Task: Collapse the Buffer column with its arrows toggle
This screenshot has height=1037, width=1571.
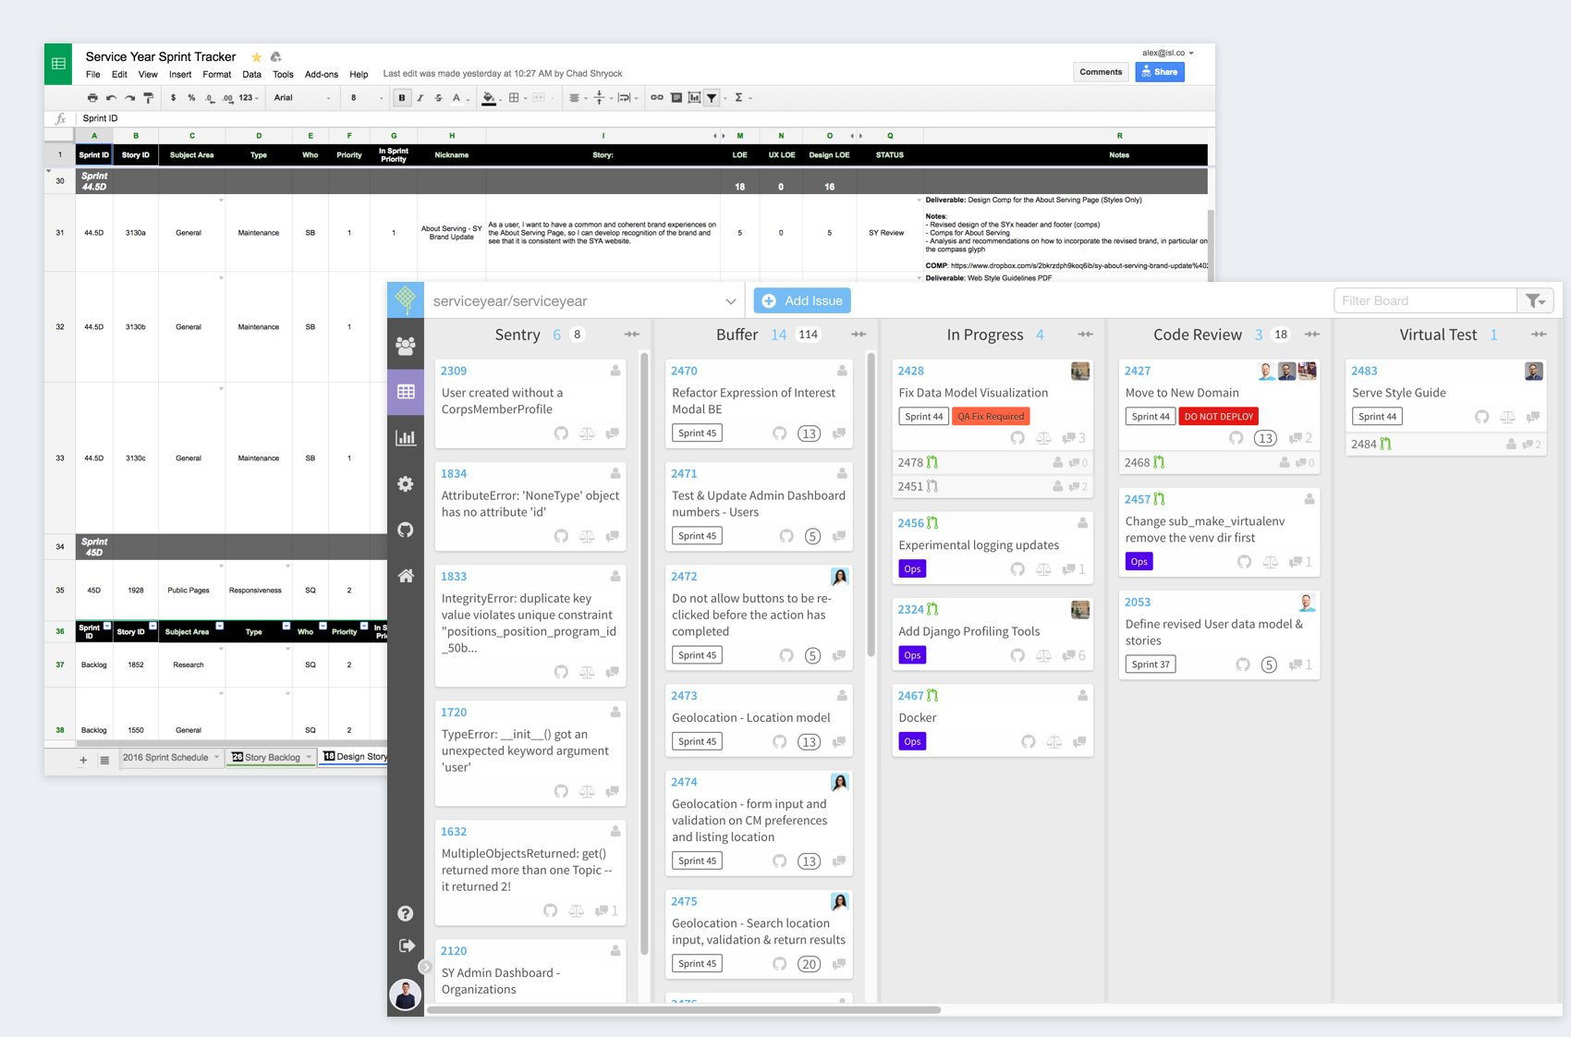Action: pos(859,335)
